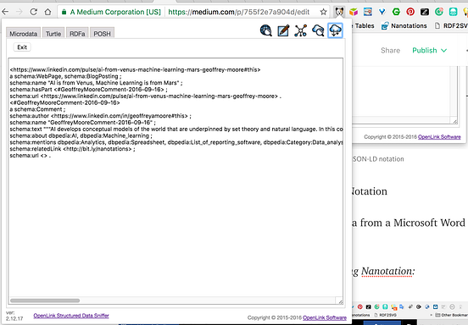
Task: Click the pencil-on-notepad edit icon
Action: click(283, 30)
